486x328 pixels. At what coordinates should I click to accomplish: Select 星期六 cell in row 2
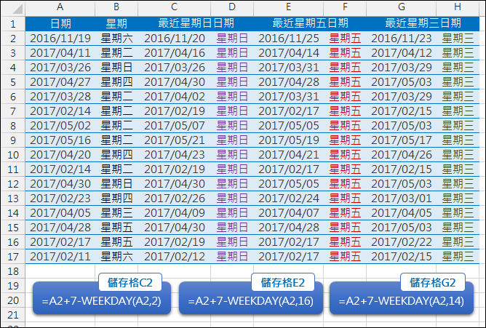(x=116, y=39)
